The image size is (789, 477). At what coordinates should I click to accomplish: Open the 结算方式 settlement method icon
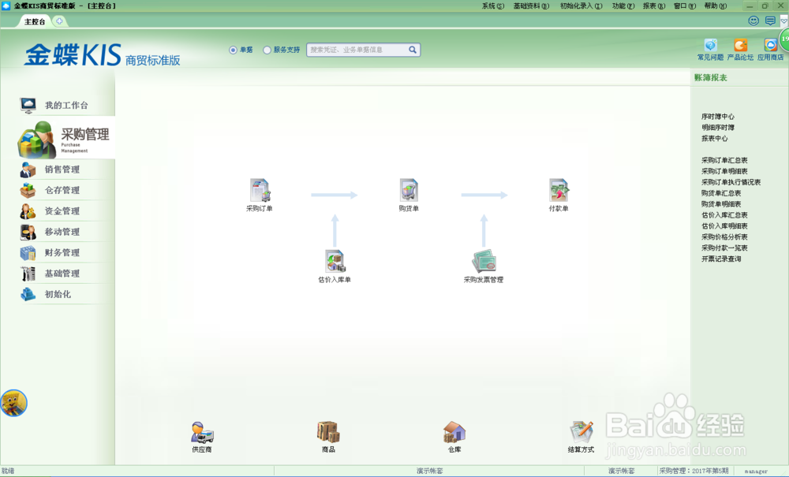tap(581, 432)
